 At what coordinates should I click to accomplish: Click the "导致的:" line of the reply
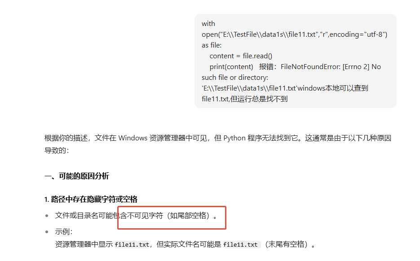(57, 150)
